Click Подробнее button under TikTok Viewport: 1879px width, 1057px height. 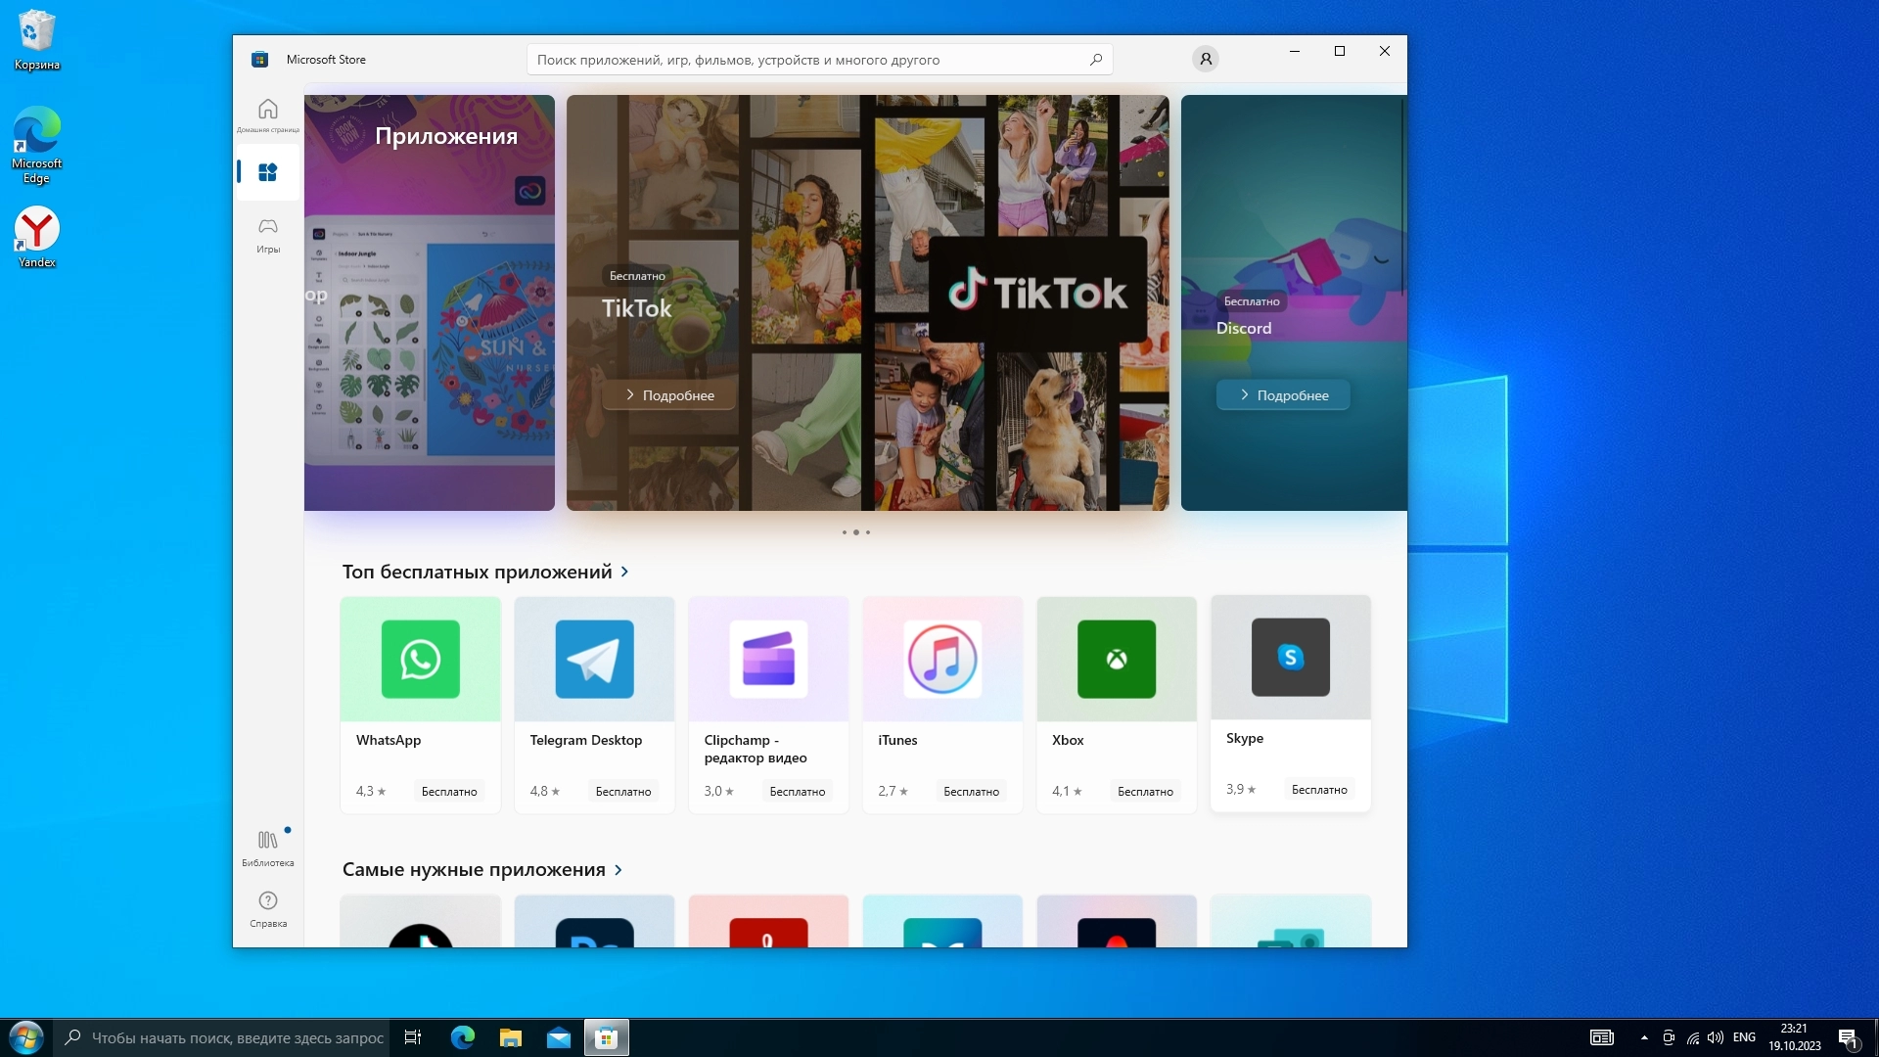click(670, 395)
